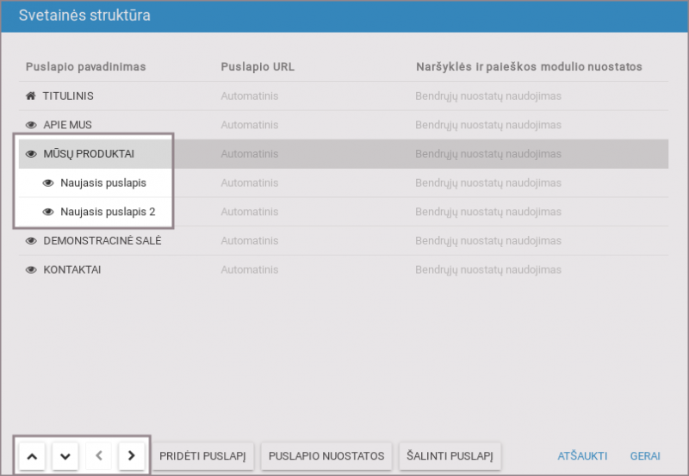Image resolution: width=689 pixels, height=476 pixels.
Task: Toggle eye icon of Naujasis puslapis 2
Action: coord(48,212)
